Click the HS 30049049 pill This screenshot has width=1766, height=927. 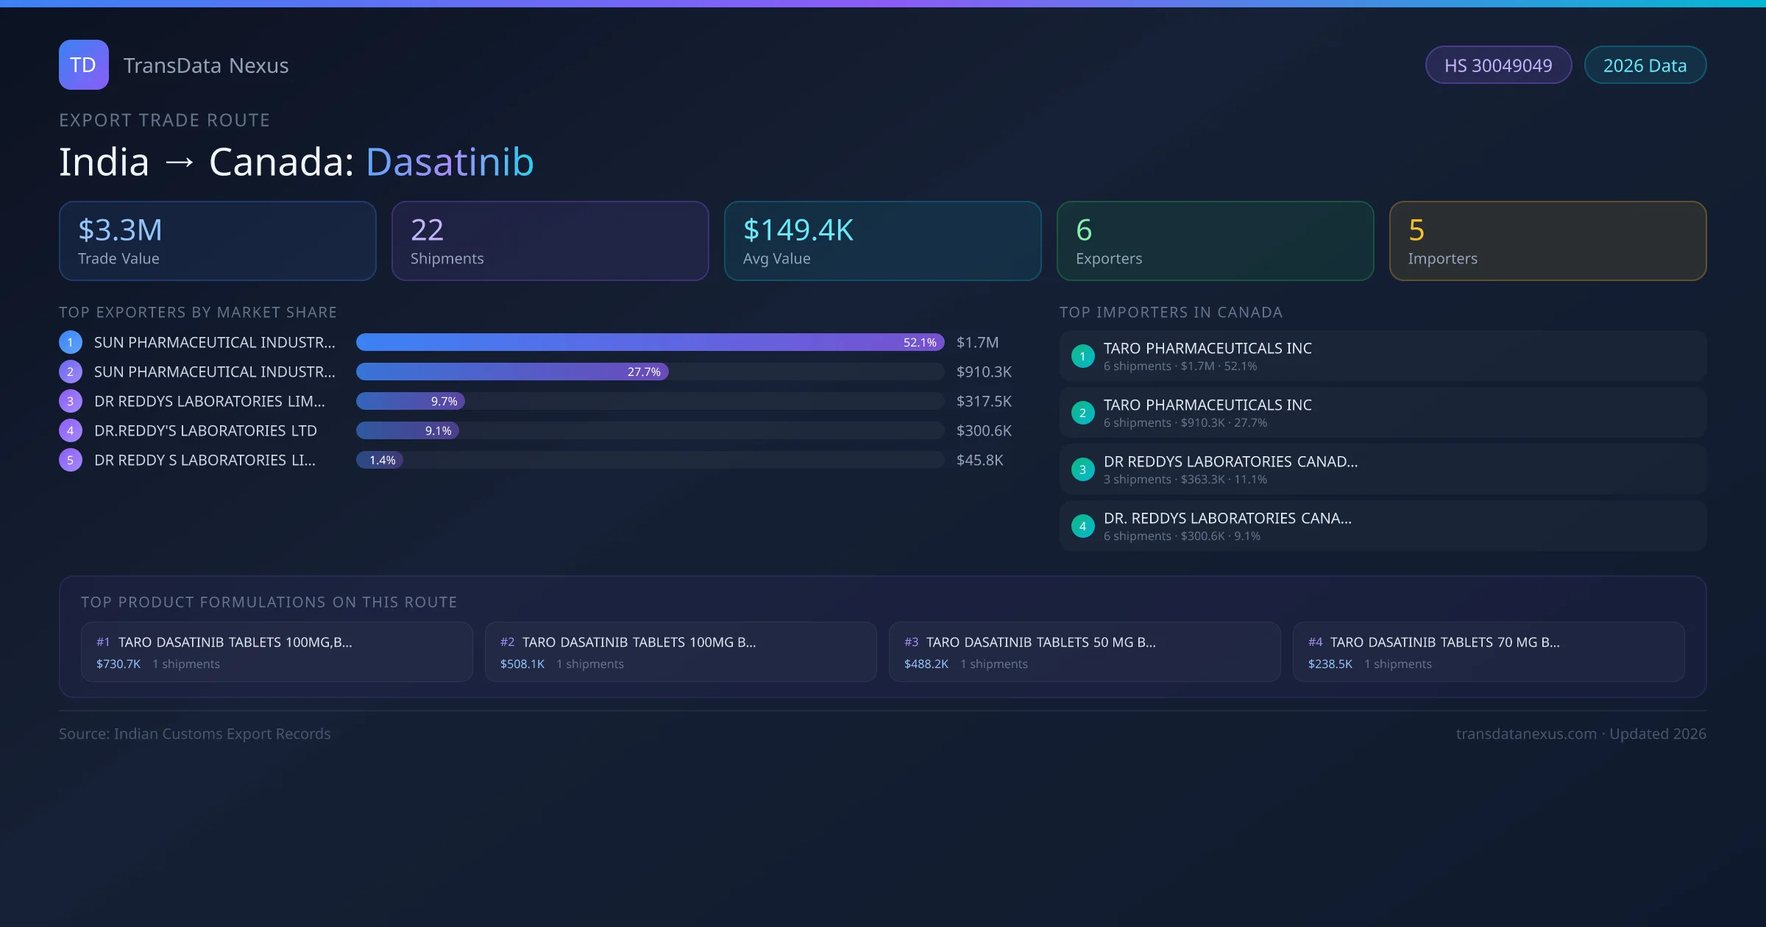pos(1498,65)
